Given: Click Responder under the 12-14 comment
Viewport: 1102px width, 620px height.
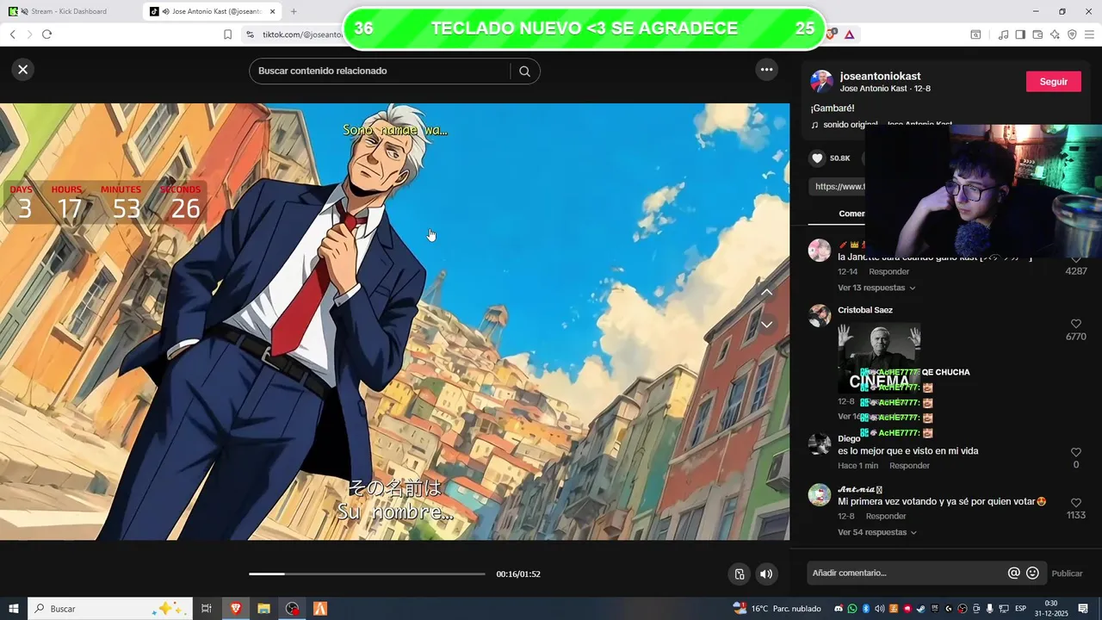Looking at the screenshot, I should (888, 271).
